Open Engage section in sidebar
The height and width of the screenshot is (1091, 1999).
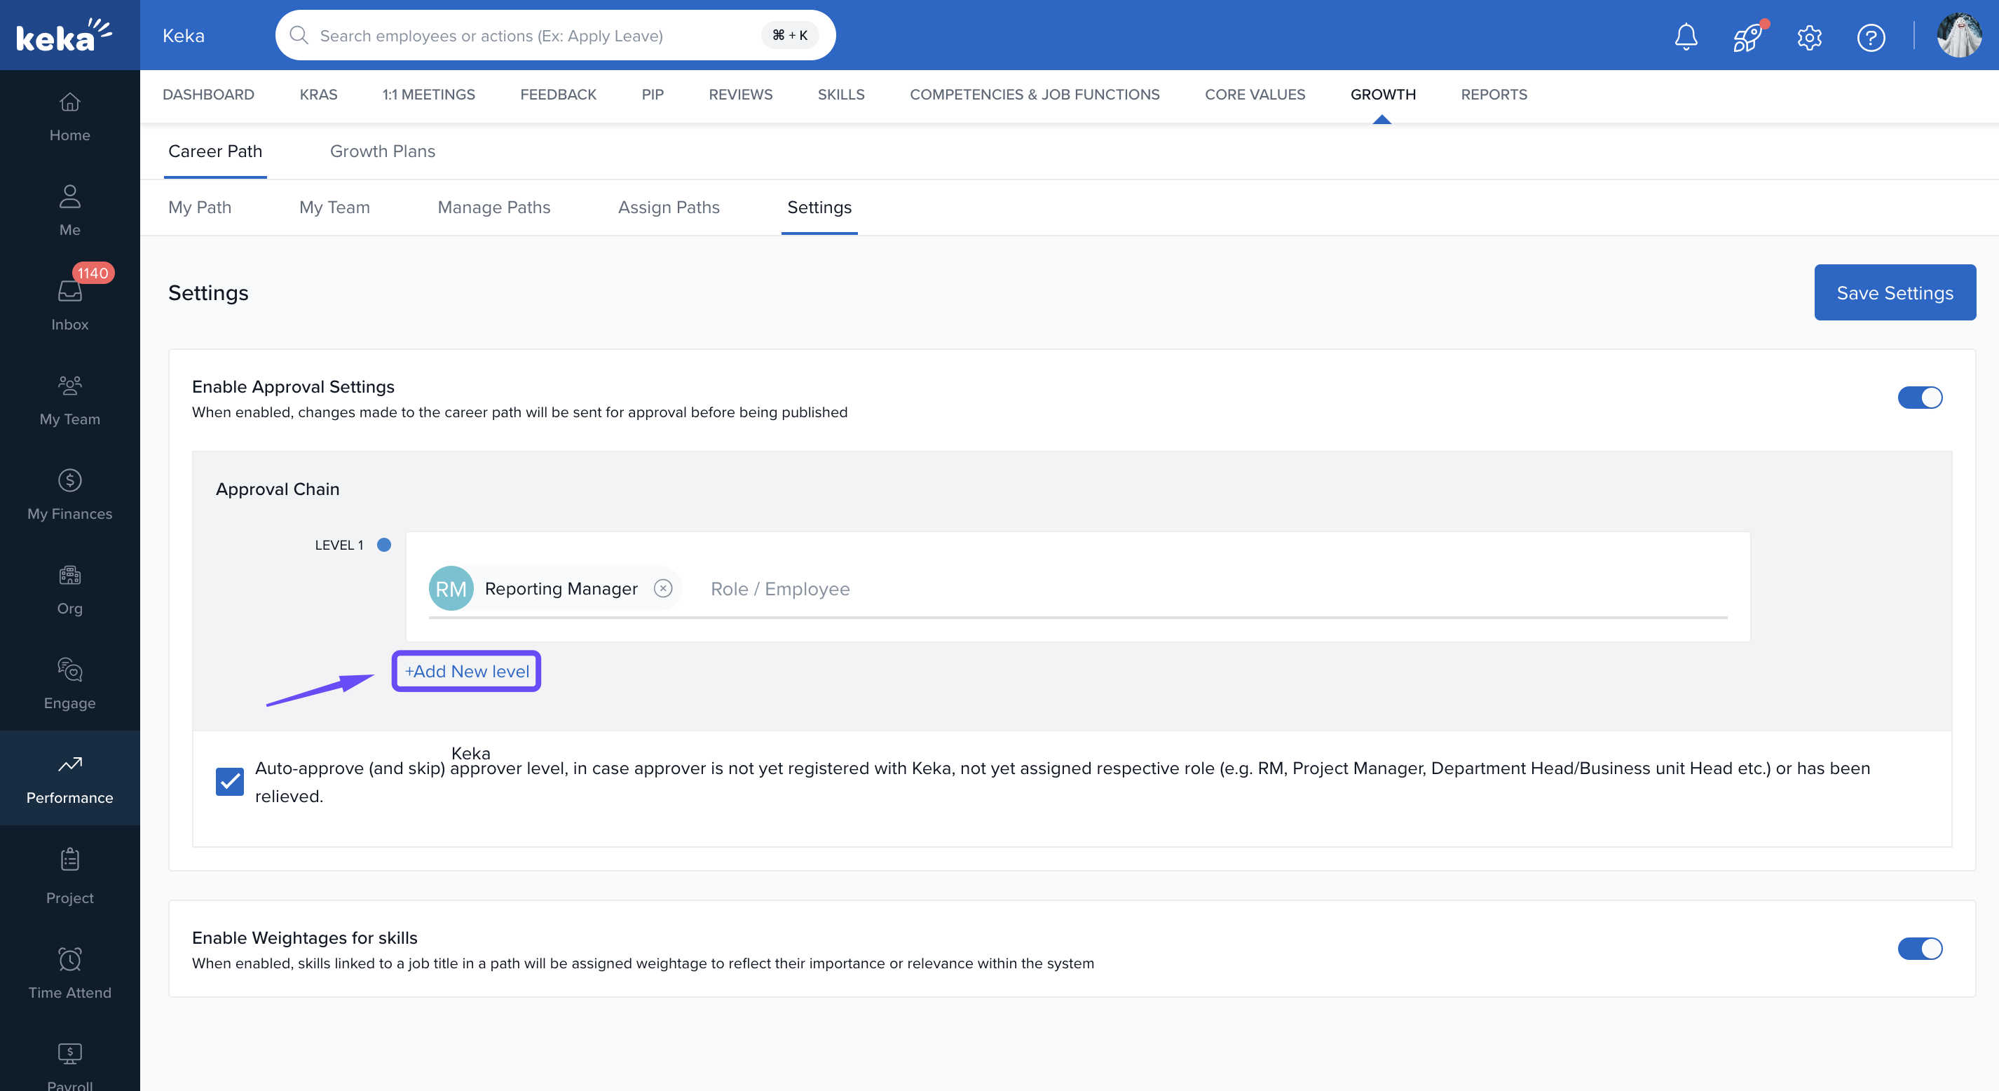[x=70, y=684]
